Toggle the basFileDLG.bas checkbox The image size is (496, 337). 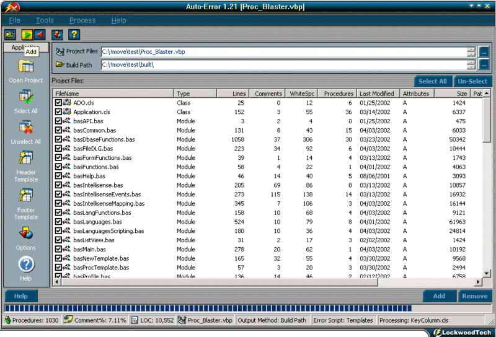pos(58,148)
